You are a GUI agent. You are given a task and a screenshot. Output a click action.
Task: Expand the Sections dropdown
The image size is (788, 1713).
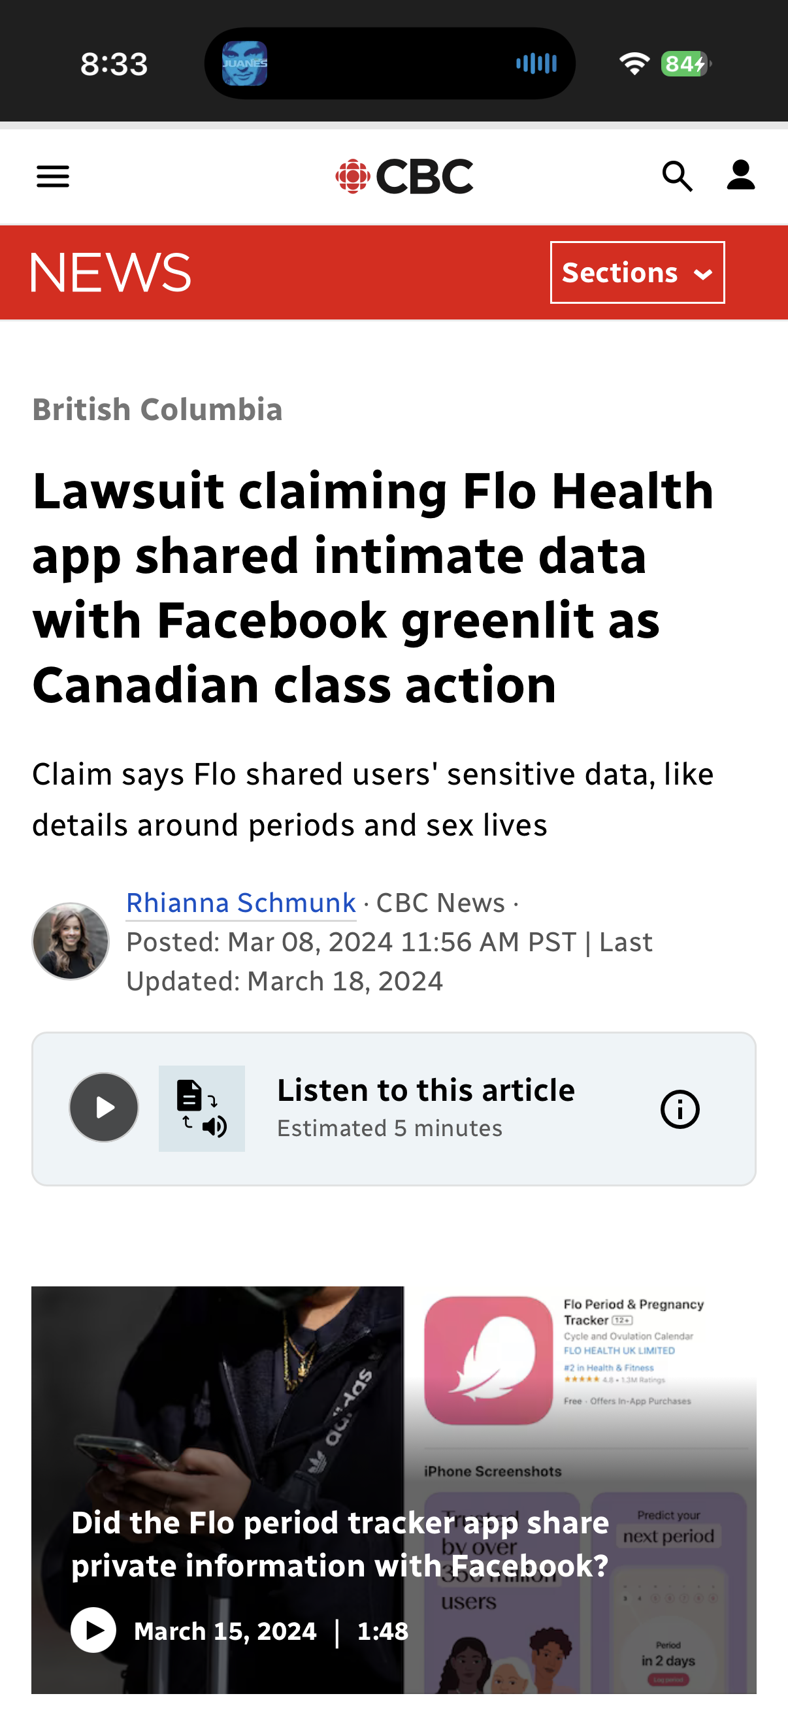(636, 272)
